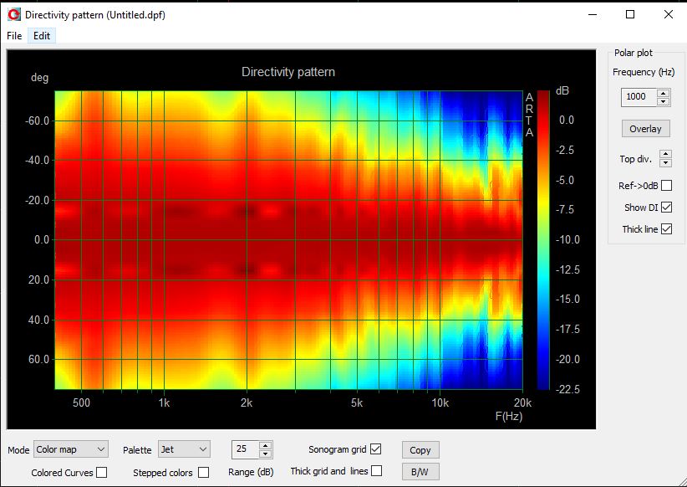Open the Edit menu

tap(42, 35)
